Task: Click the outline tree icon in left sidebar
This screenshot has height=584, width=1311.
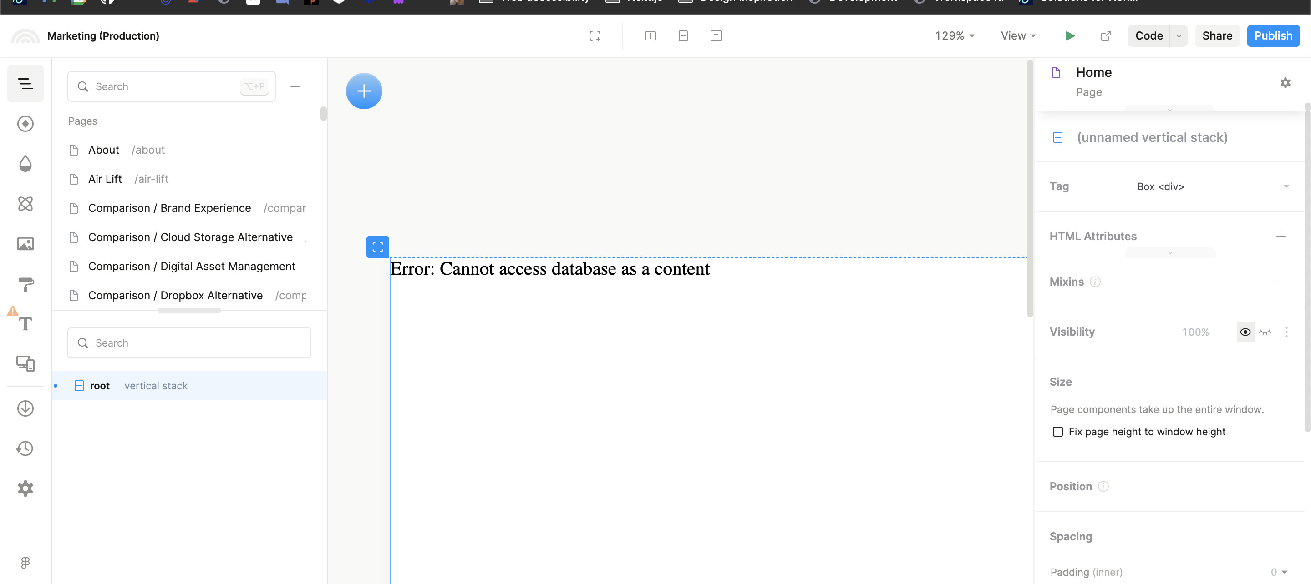Action: (25, 83)
